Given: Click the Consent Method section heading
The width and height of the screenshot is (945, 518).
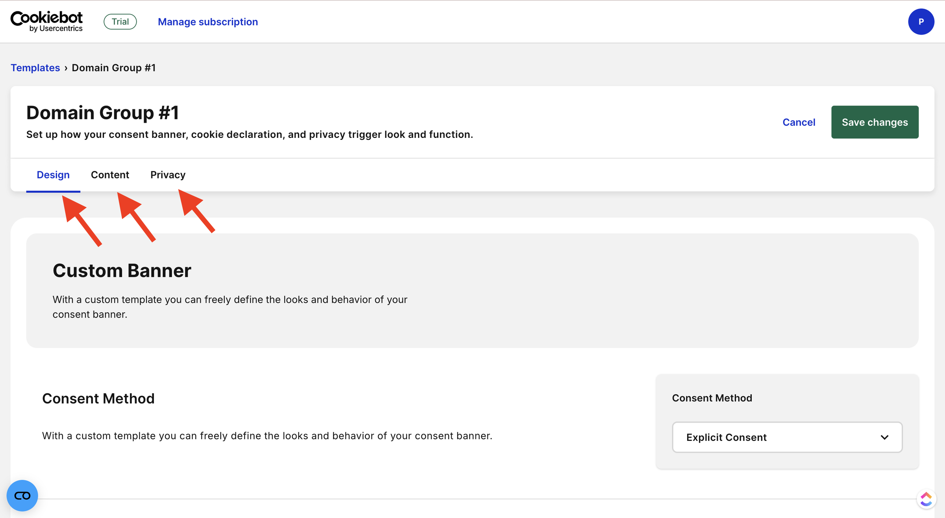Looking at the screenshot, I should click(x=98, y=399).
